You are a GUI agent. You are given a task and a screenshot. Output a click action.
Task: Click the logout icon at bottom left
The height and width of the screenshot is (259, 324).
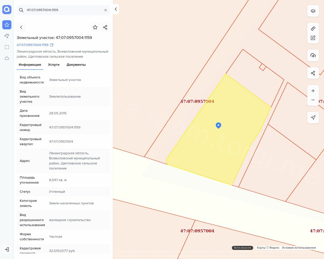point(7,249)
